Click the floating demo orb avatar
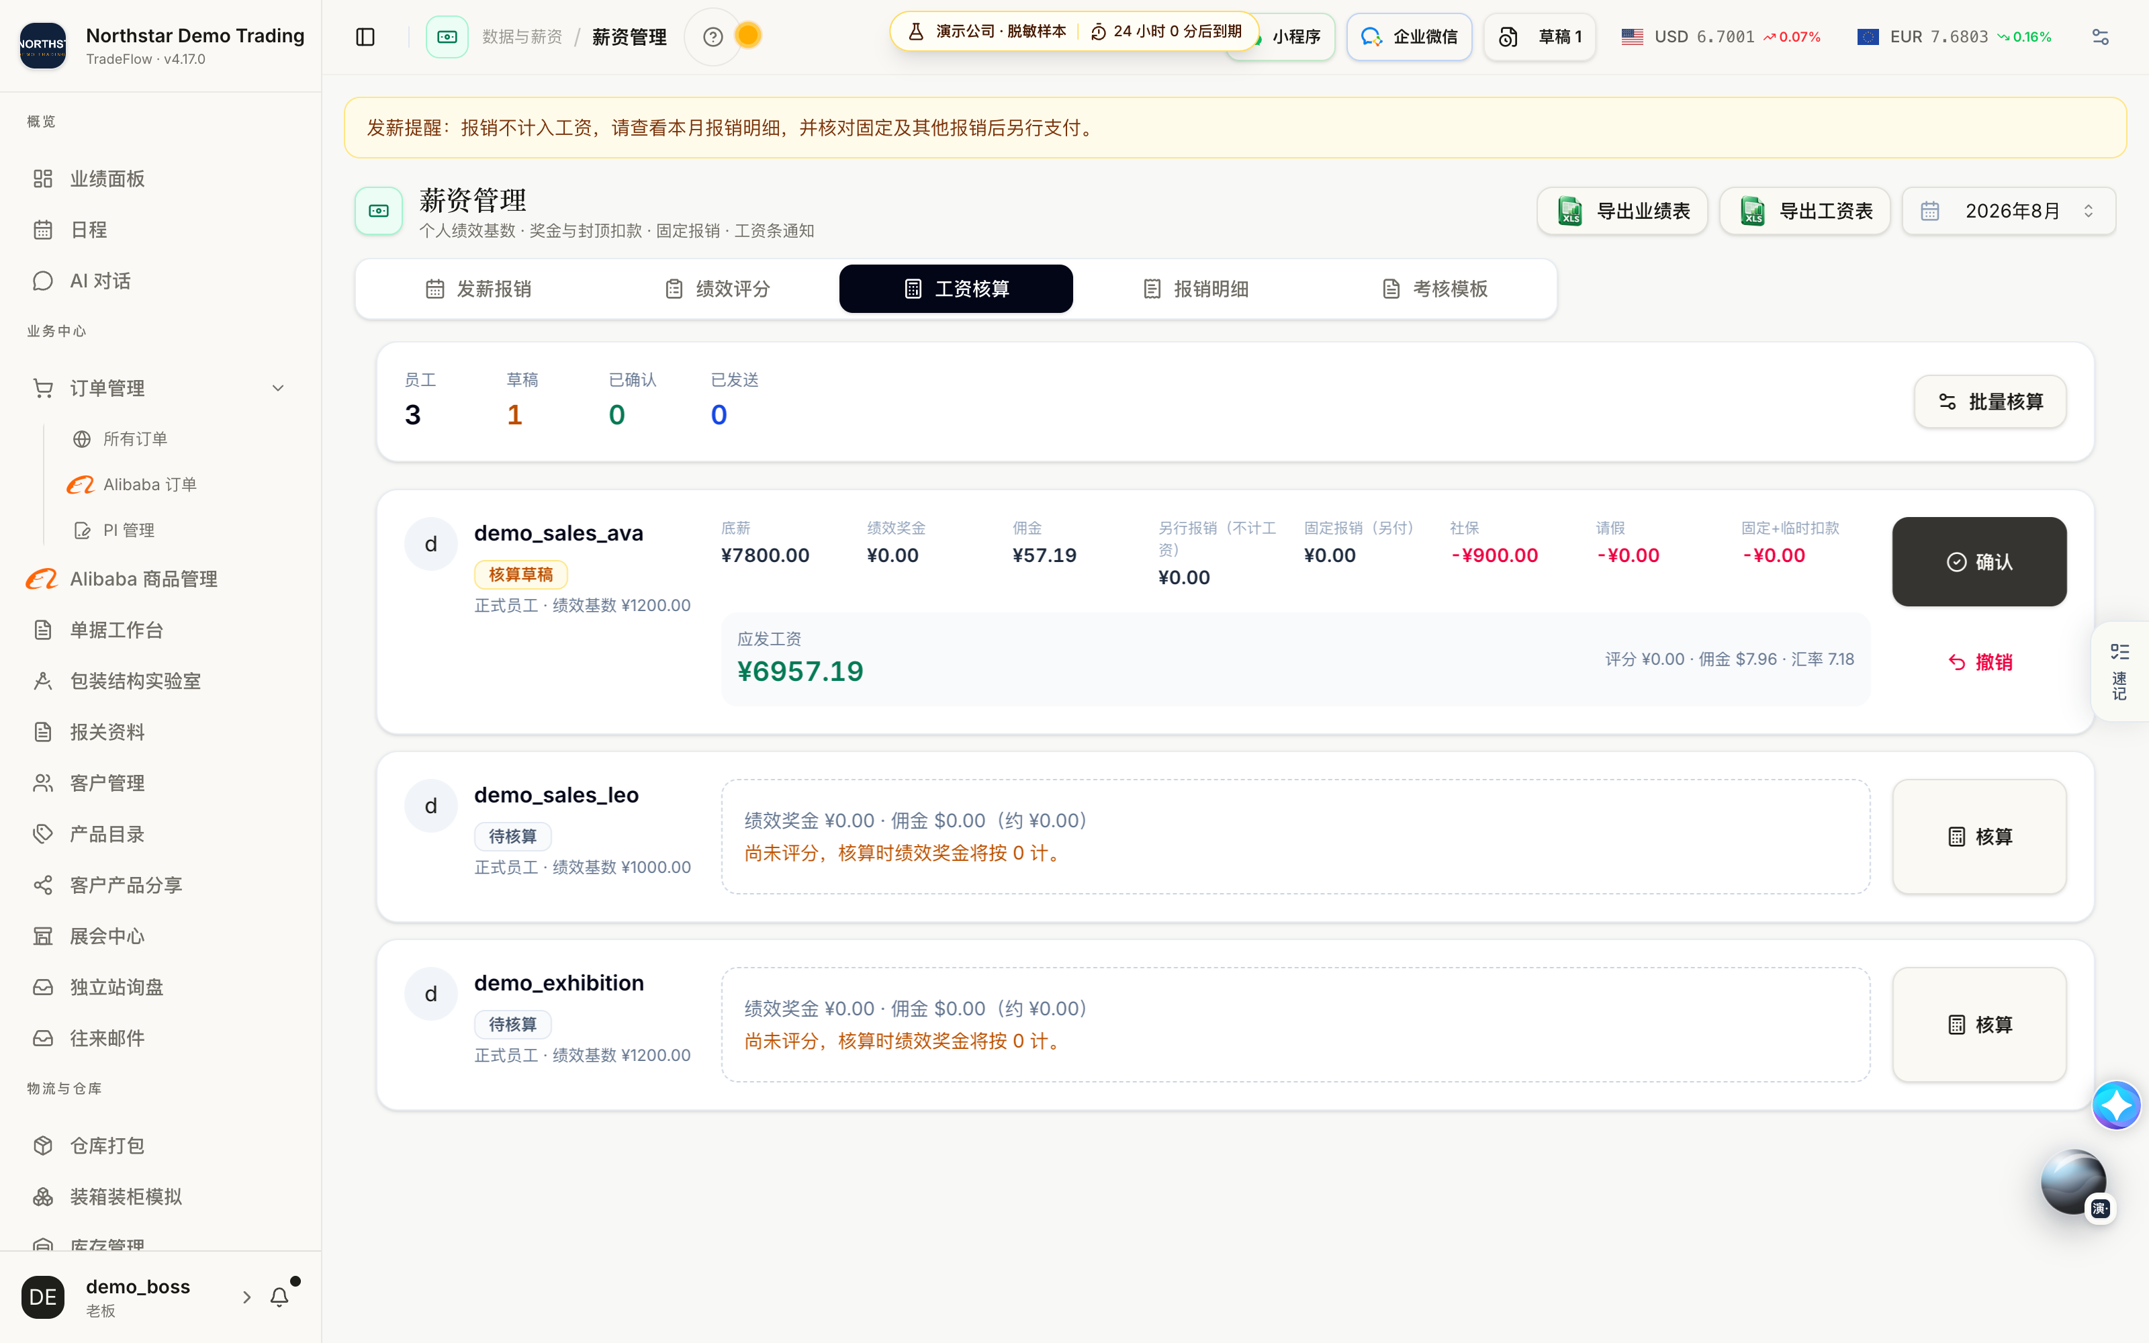The width and height of the screenshot is (2149, 1343). tap(2074, 1183)
